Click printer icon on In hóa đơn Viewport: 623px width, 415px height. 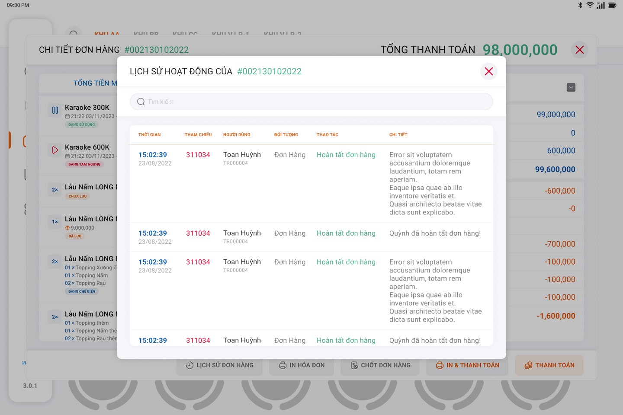tap(283, 365)
